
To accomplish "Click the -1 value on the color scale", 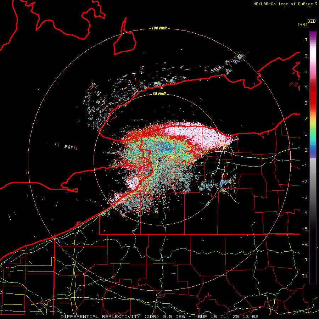I will 304,166.
